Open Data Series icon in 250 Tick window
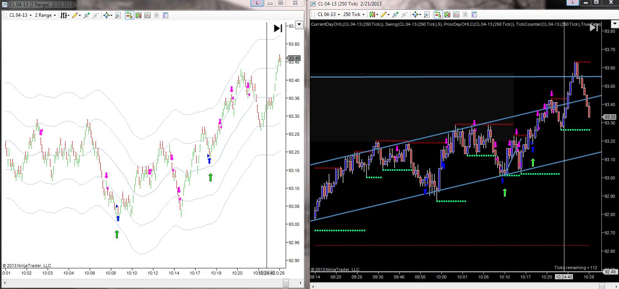This screenshot has width=619, height=289. pos(447,14)
